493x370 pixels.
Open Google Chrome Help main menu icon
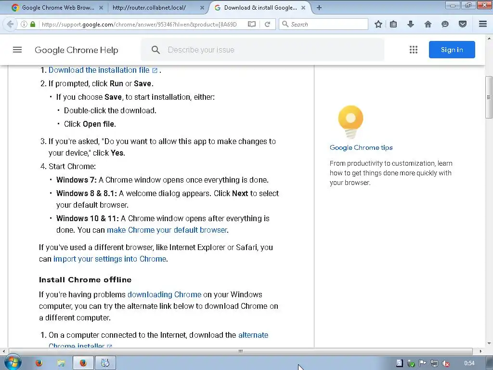tap(17, 50)
